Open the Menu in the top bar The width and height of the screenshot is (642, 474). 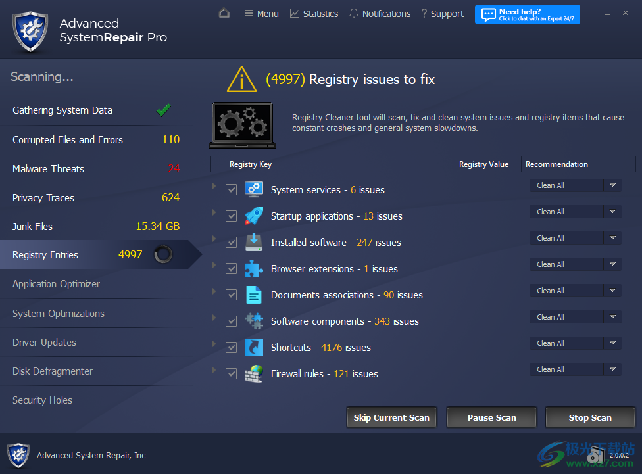tap(262, 14)
